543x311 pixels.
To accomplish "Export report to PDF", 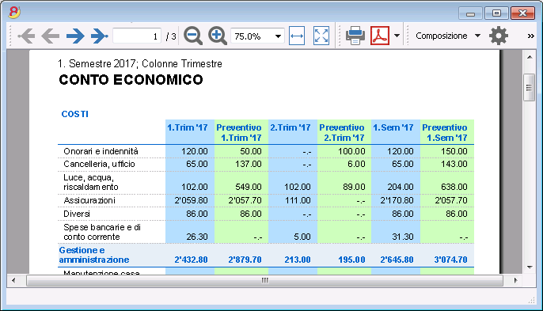I will pyautogui.click(x=380, y=36).
